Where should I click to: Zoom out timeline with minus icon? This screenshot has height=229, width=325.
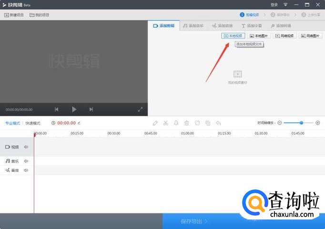point(280,123)
